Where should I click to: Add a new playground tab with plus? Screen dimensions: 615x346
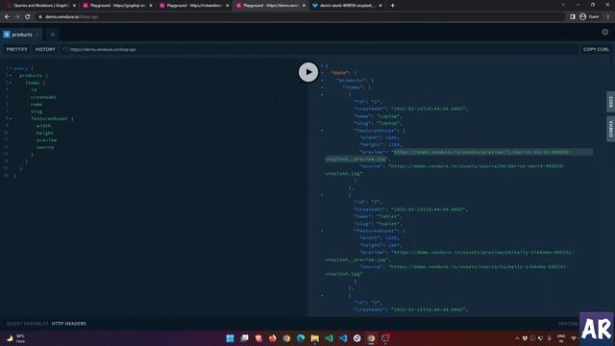(x=53, y=35)
